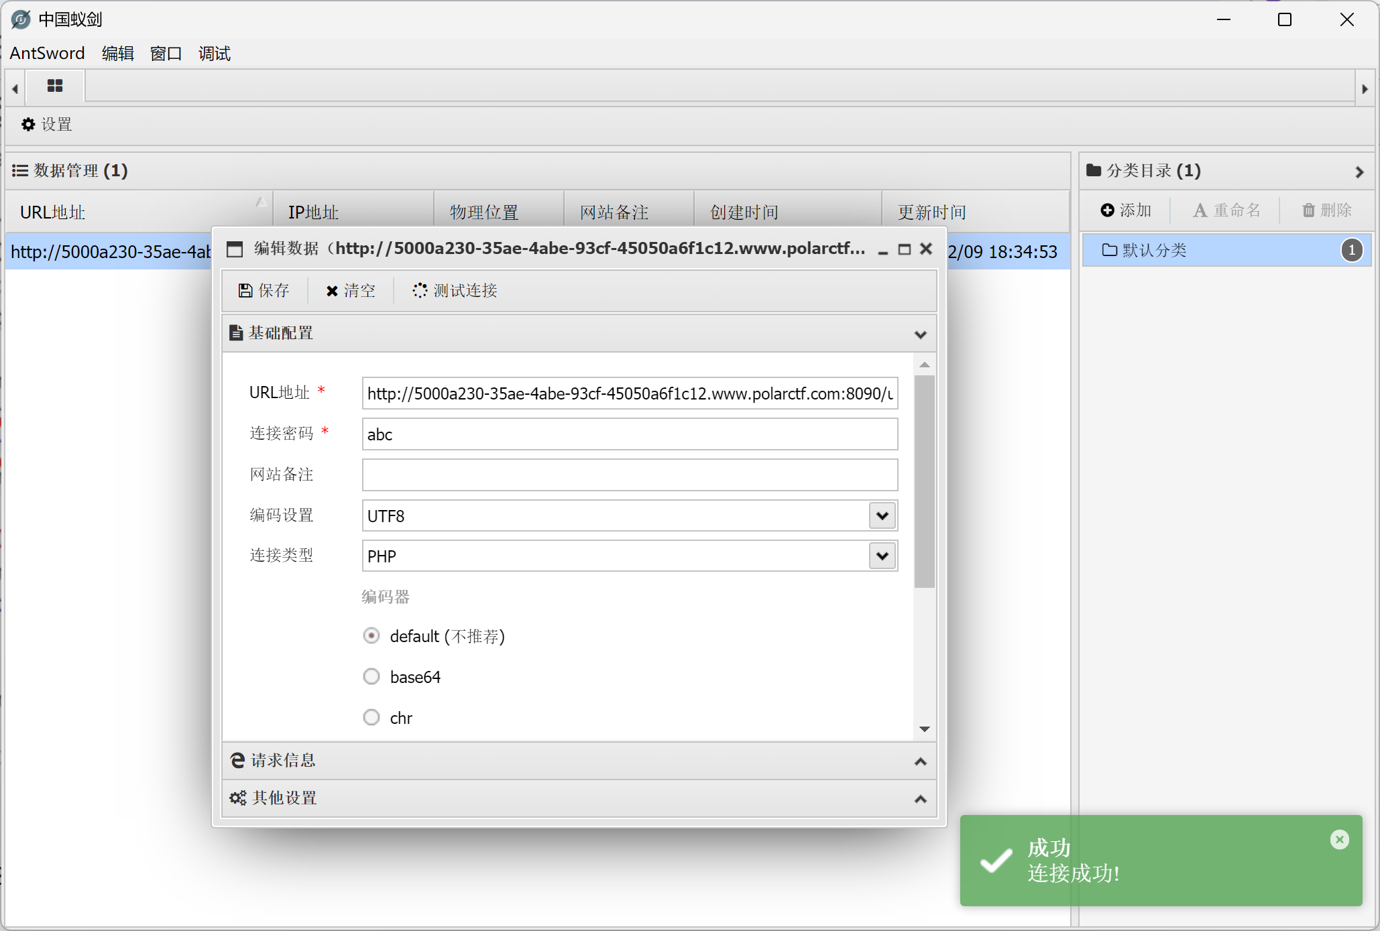1380x931 pixels.
Task: Click the Settings (设置) gear icon
Action: pyautogui.click(x=28, y=125)
